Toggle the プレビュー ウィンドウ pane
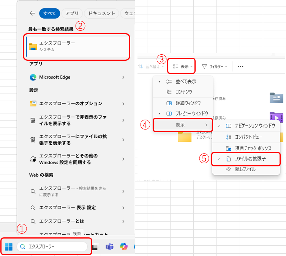The height and width of the screenshot is (256, 286). tap(183, 113)
